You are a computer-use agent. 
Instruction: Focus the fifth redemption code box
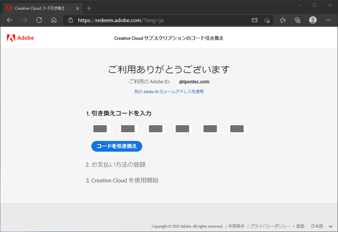(210, 129)
